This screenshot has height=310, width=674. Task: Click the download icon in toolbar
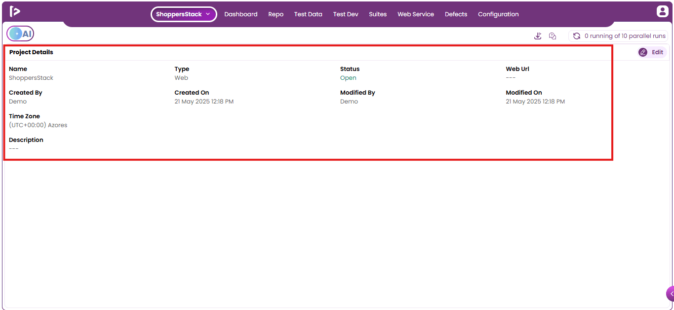pos(538,36)
